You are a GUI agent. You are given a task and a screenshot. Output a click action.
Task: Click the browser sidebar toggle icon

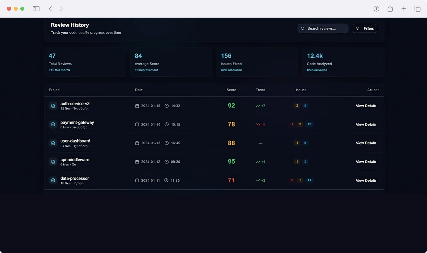[x=36, y=9]
